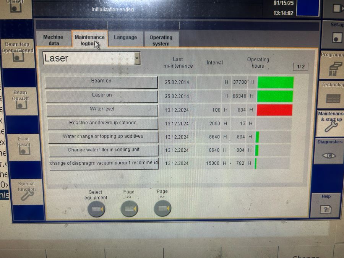Click the Laser combo box field

tap(91, 58)
